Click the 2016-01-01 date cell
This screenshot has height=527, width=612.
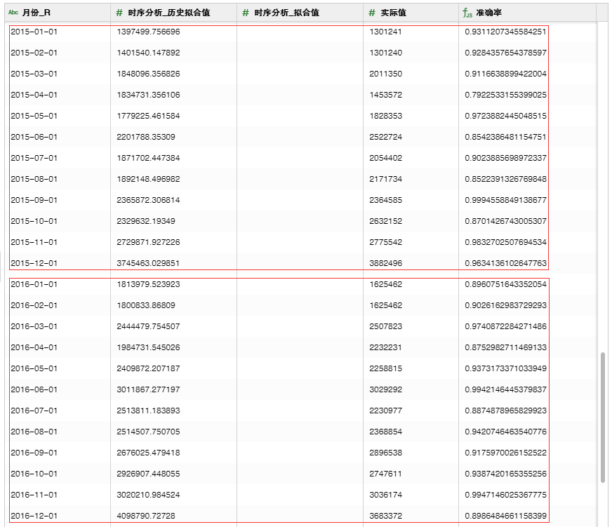34,284
